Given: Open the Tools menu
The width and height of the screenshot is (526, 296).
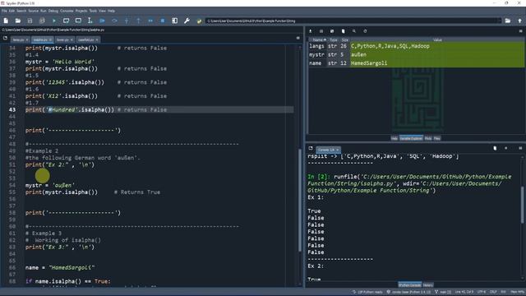Looking at the screenshot, I should coord(93,11).
